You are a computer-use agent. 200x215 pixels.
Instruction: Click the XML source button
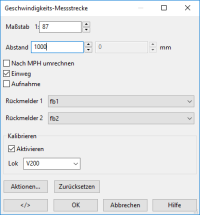pos(25,205)
